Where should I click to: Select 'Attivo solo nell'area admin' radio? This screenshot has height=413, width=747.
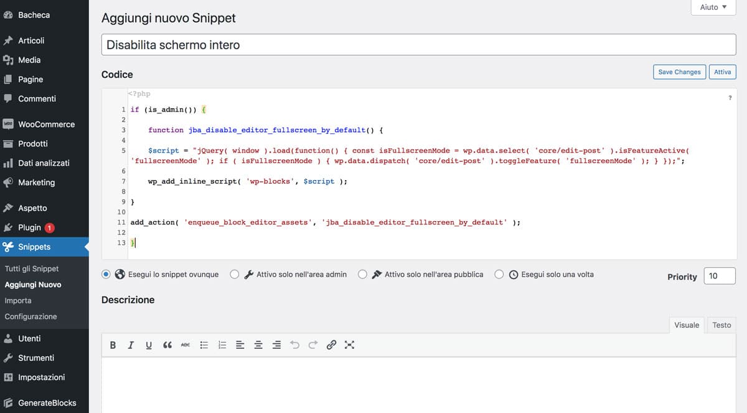(234, 274)
